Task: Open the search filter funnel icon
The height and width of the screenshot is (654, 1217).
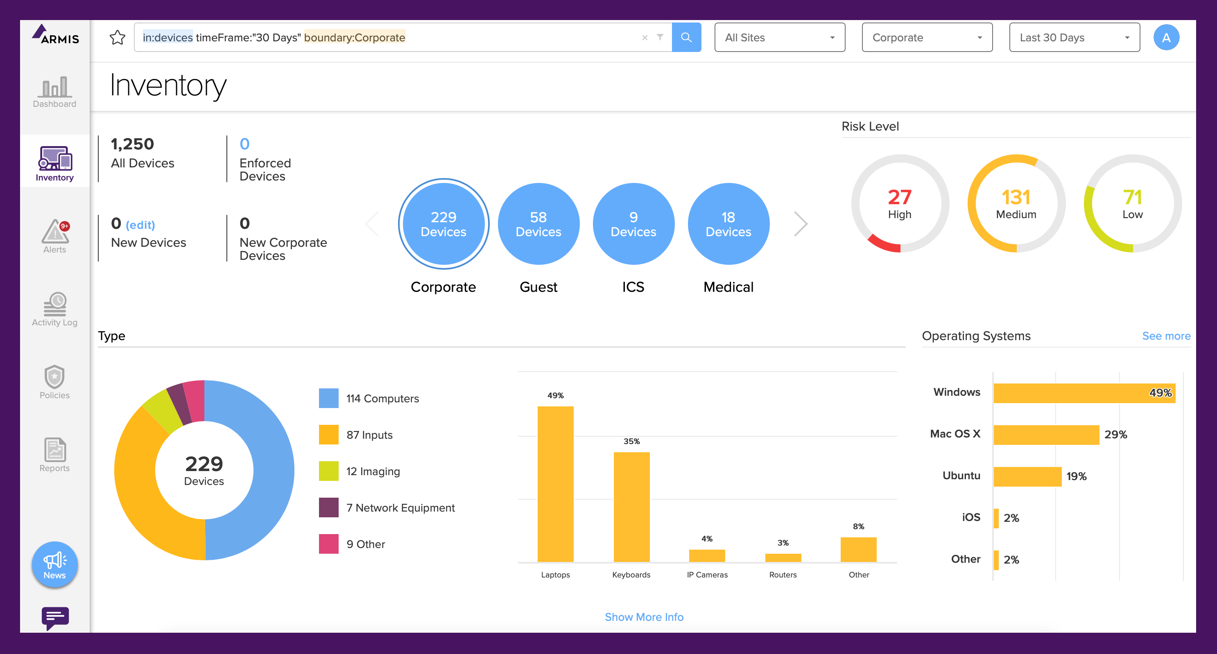Action: click(x=660, y=37)
